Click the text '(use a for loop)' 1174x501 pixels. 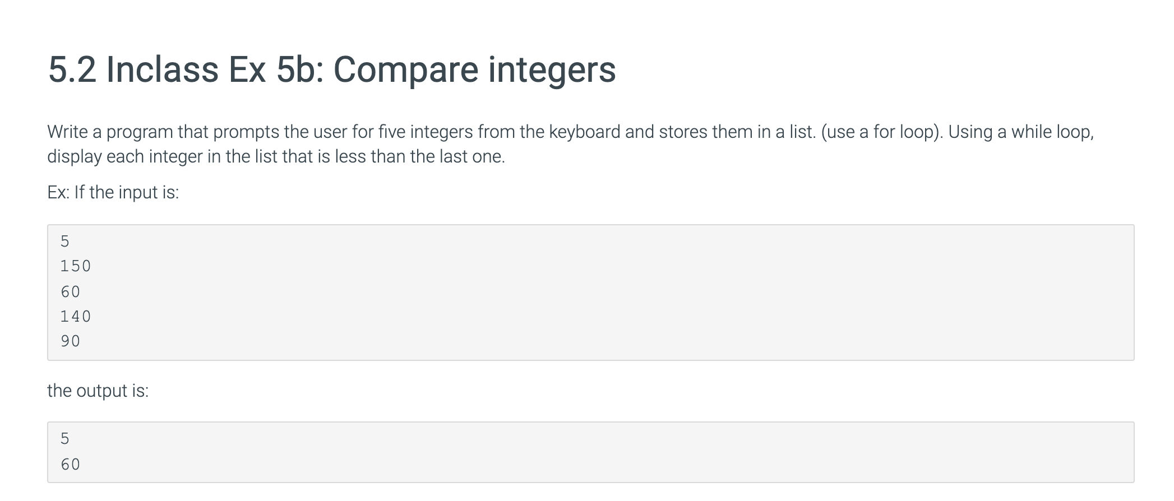coord(882,132)
